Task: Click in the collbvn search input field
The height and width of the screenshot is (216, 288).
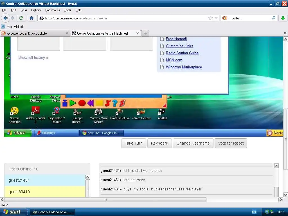Action: click(x=251, y=18)
